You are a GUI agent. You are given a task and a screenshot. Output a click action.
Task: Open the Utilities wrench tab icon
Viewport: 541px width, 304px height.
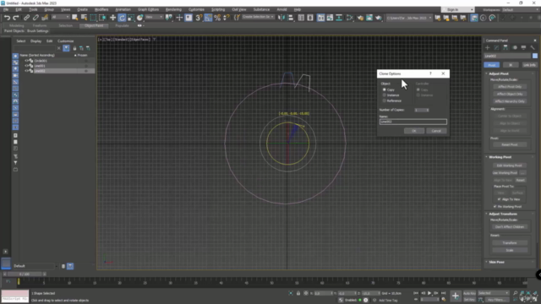pyautogui.click(x=533, y=47)
